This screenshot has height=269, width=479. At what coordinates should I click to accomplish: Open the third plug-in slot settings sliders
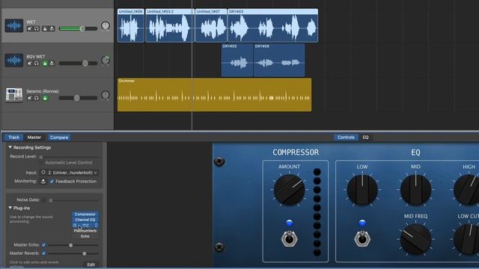[x=85, y=226]
